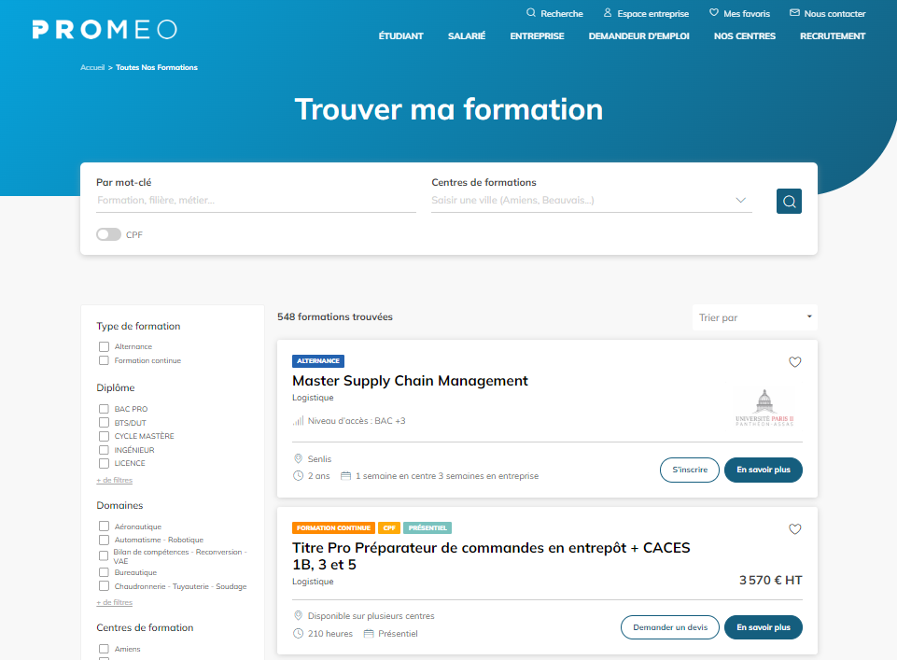The image size is (897, 660).
Task: Favorite the Titre Pro Préparateur de commandes formation
Action: (x=795, y=528)
